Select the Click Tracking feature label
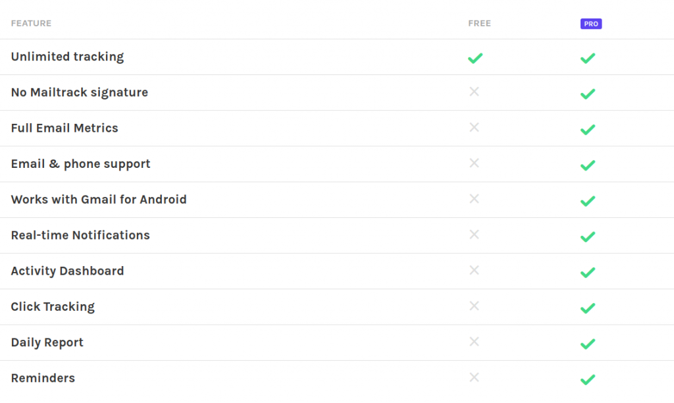Image resolution: width=674 pixels, height=403 pixels. tap(53, 307)
